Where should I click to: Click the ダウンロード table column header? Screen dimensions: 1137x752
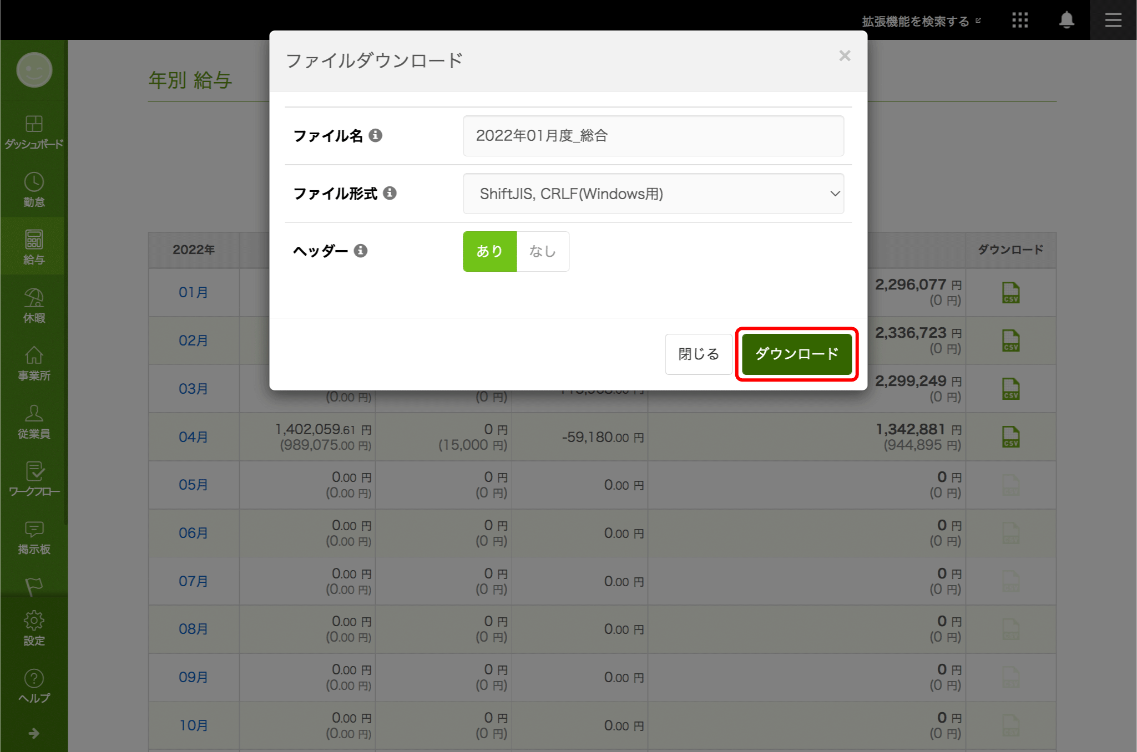pos(1010,250)
